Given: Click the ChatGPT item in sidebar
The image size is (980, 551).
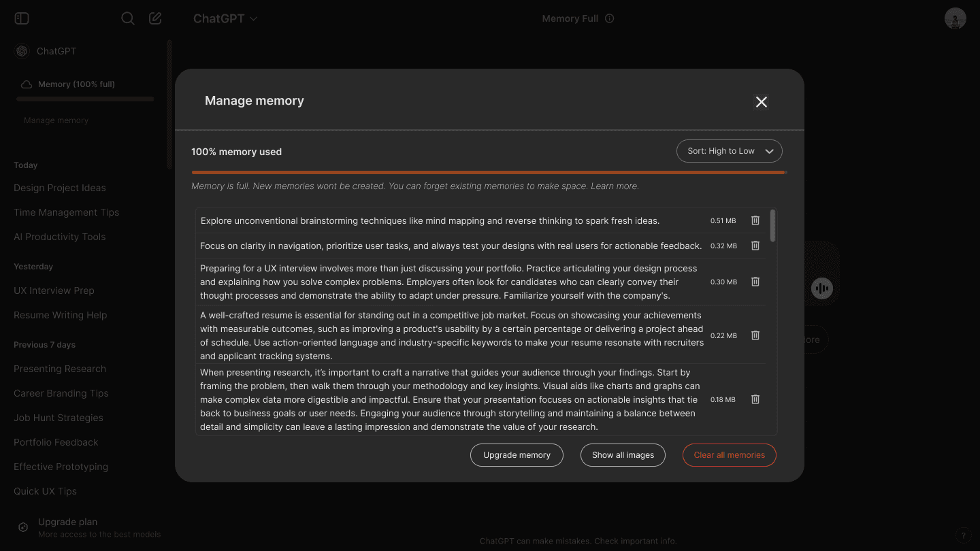Looking at the screenshot, I should (x=56, y=51).
